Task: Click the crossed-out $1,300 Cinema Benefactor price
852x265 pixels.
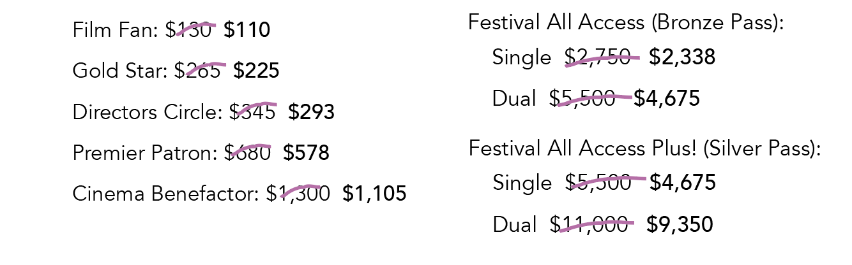Action: [298, 194]
